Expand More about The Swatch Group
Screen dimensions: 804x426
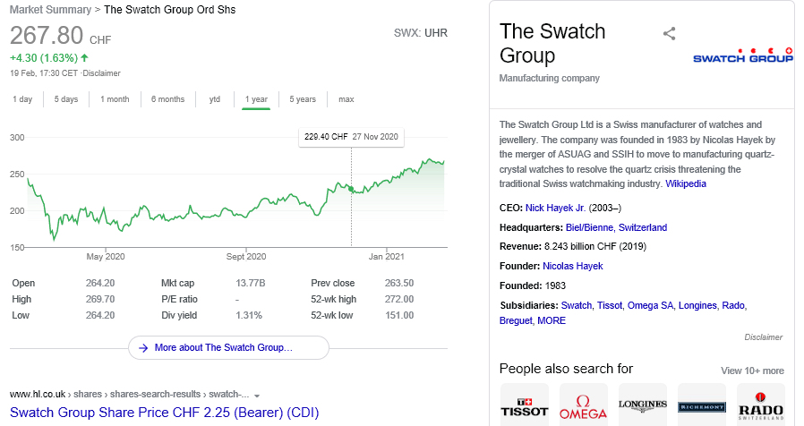pos(229,347)
